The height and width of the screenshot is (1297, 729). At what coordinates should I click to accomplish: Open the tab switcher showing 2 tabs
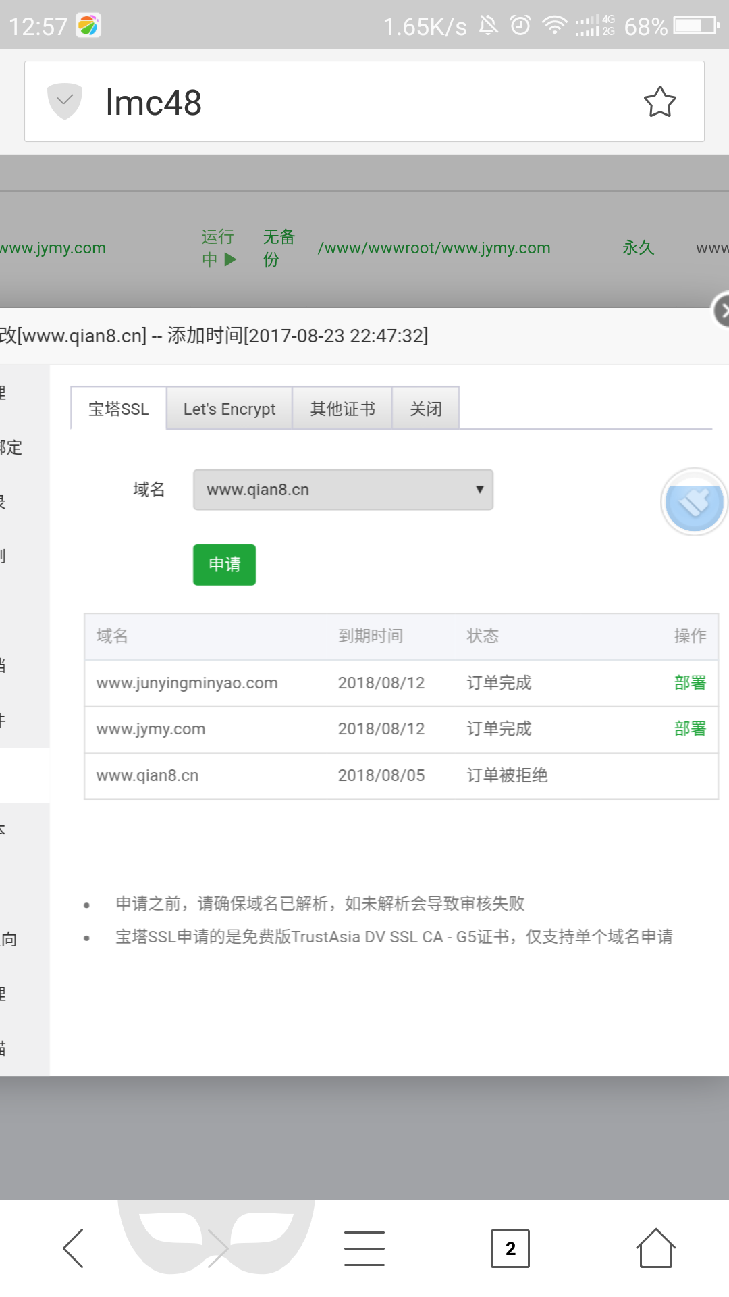tap(510, 1248)
